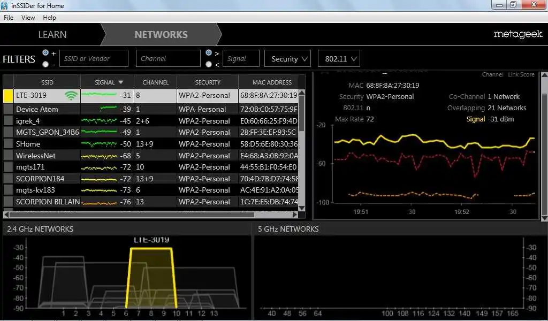Image resolution: width=548 pixels, height=321 pixels.
Task: Select the WirelessNet network row
Action: click(x=151, y=156)
